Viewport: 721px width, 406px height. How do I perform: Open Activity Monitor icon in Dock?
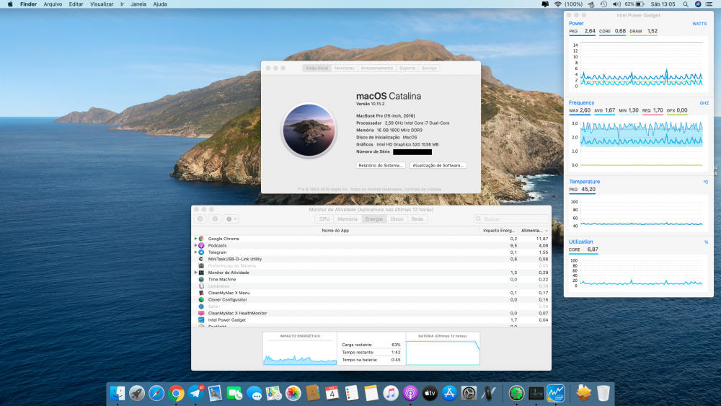[536, 393]
